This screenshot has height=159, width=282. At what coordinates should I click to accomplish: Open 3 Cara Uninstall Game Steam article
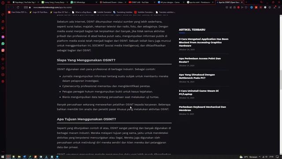pyautogui.click(x=199, y=92)
